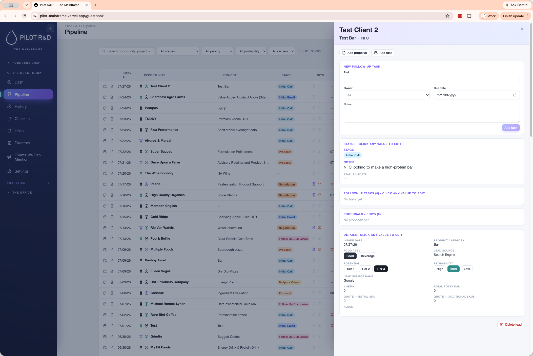Image resolution: width=533 pixels, height=356 pixels.
Task: Click the Delete lead button
Action: click(511, 325)
